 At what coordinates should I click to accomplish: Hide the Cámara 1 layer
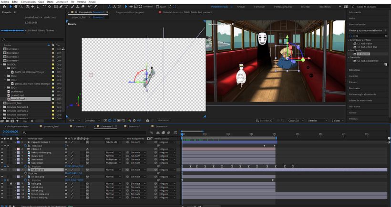2,149
